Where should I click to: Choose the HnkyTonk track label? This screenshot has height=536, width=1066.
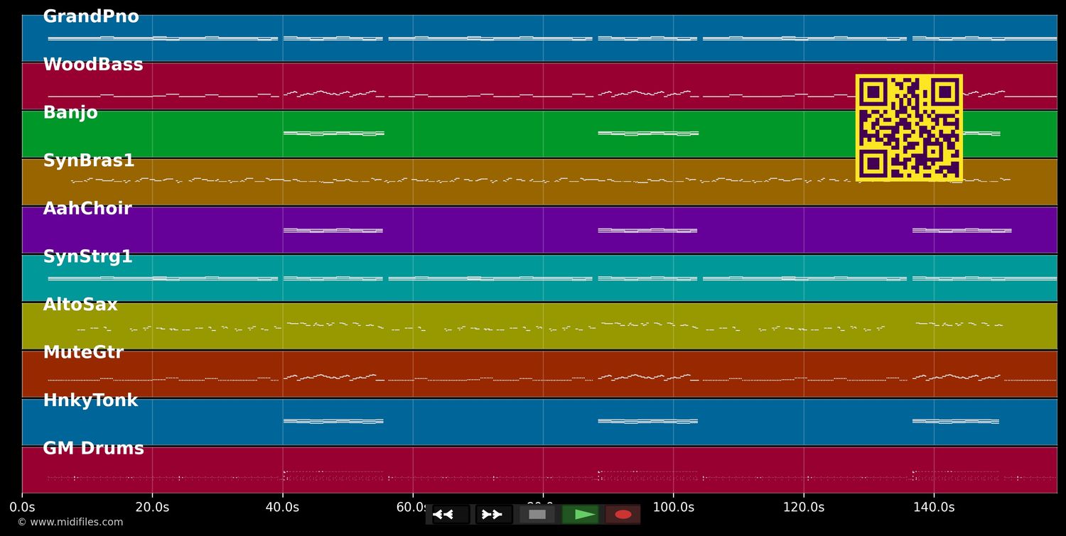[x=90, y=401]
